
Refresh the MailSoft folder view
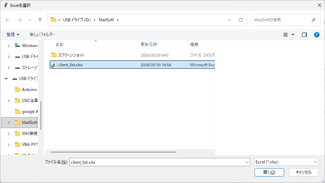pyautogui.click(x=240, y=20)
